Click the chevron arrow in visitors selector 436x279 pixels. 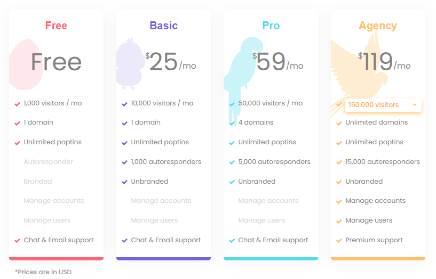415,104
